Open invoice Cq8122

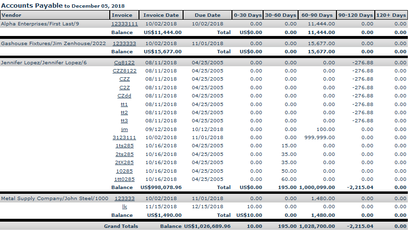tap(124, 62)
